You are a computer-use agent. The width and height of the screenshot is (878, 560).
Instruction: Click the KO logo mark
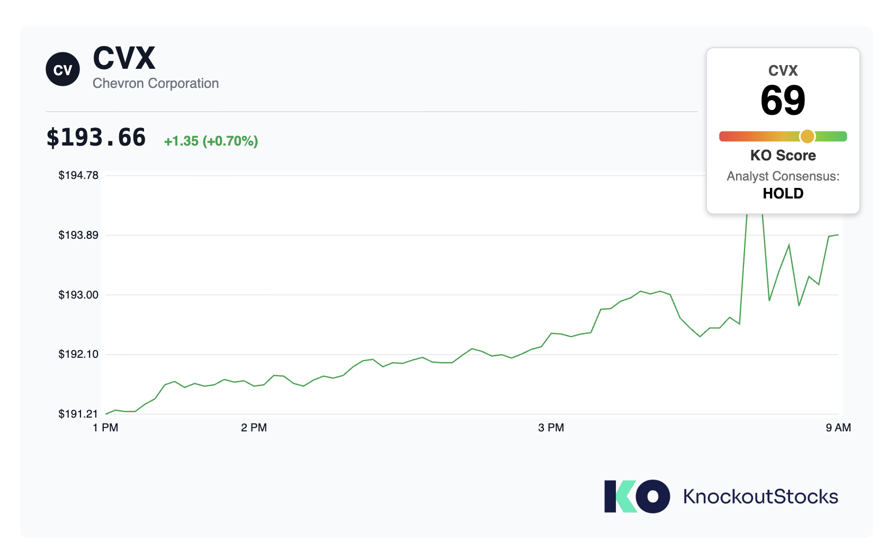[x=637, y=496]
